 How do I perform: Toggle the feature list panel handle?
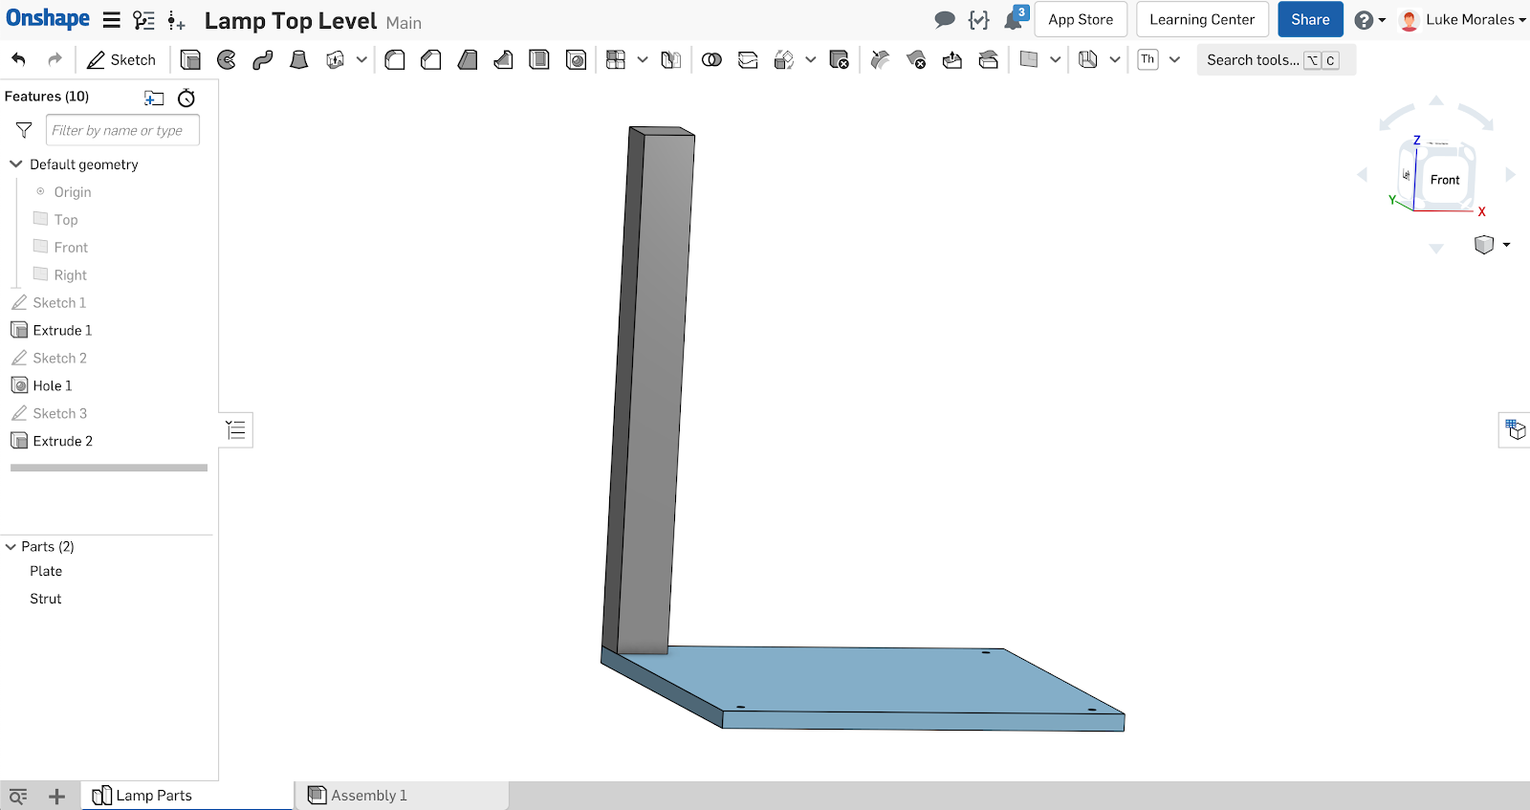pyautogui.click(x=236, y=429)
